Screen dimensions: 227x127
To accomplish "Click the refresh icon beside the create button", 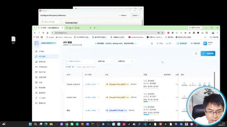I will 196,54.
